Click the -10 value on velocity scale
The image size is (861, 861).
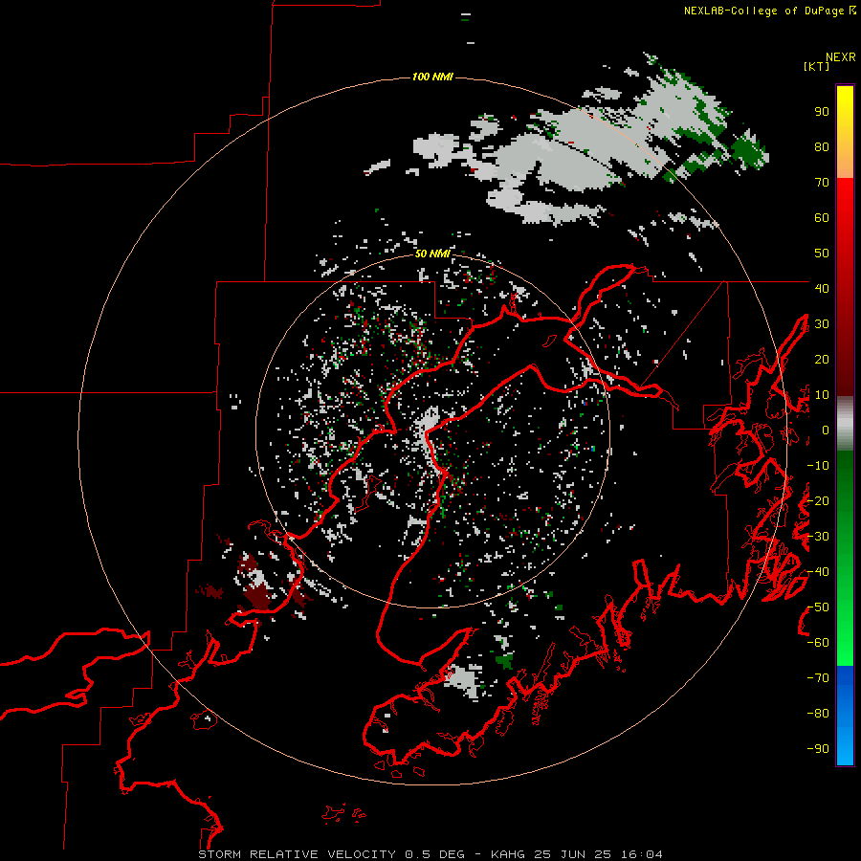pos(818,466)
